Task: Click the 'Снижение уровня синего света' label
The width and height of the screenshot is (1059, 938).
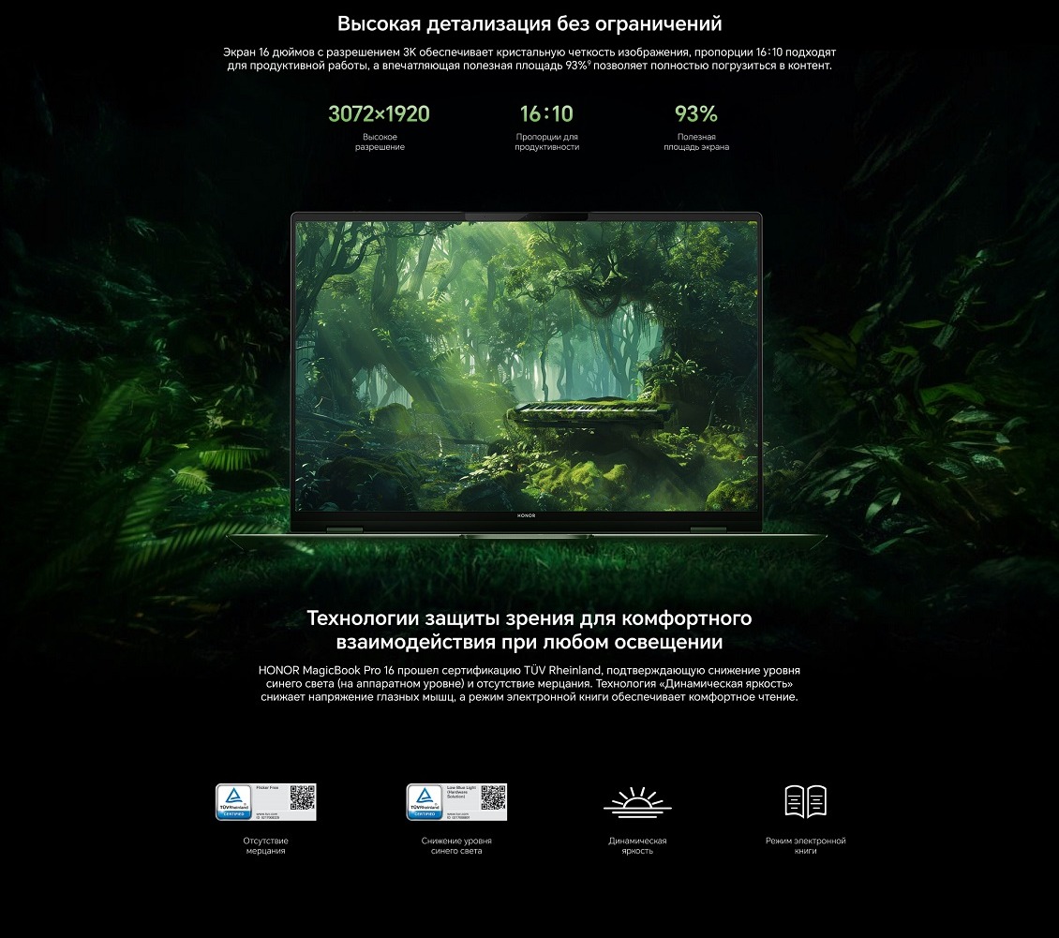Action: click(x=456, y=845)
